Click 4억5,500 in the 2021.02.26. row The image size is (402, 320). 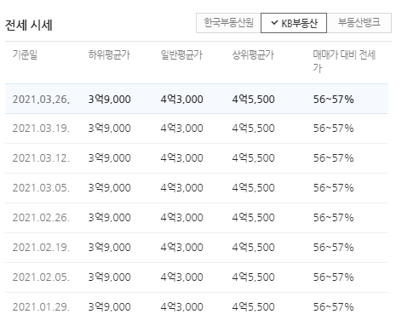[254, 218]
